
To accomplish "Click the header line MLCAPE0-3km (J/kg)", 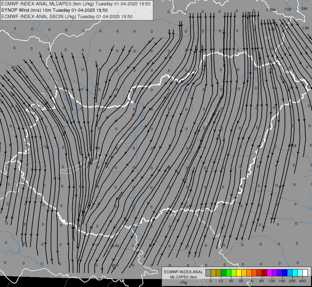I will (76, 4).
